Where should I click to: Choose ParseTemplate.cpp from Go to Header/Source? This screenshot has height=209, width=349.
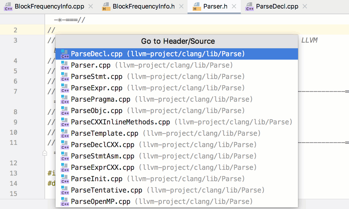tap(105, 133)
